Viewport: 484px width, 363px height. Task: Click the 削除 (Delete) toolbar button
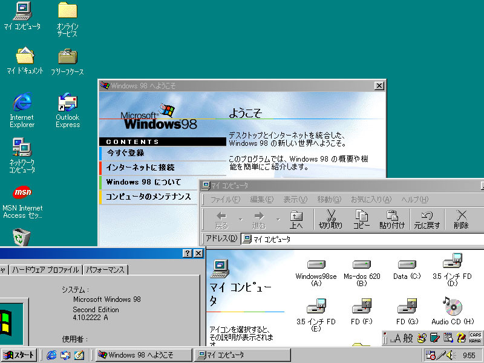(x=461, y=219)
